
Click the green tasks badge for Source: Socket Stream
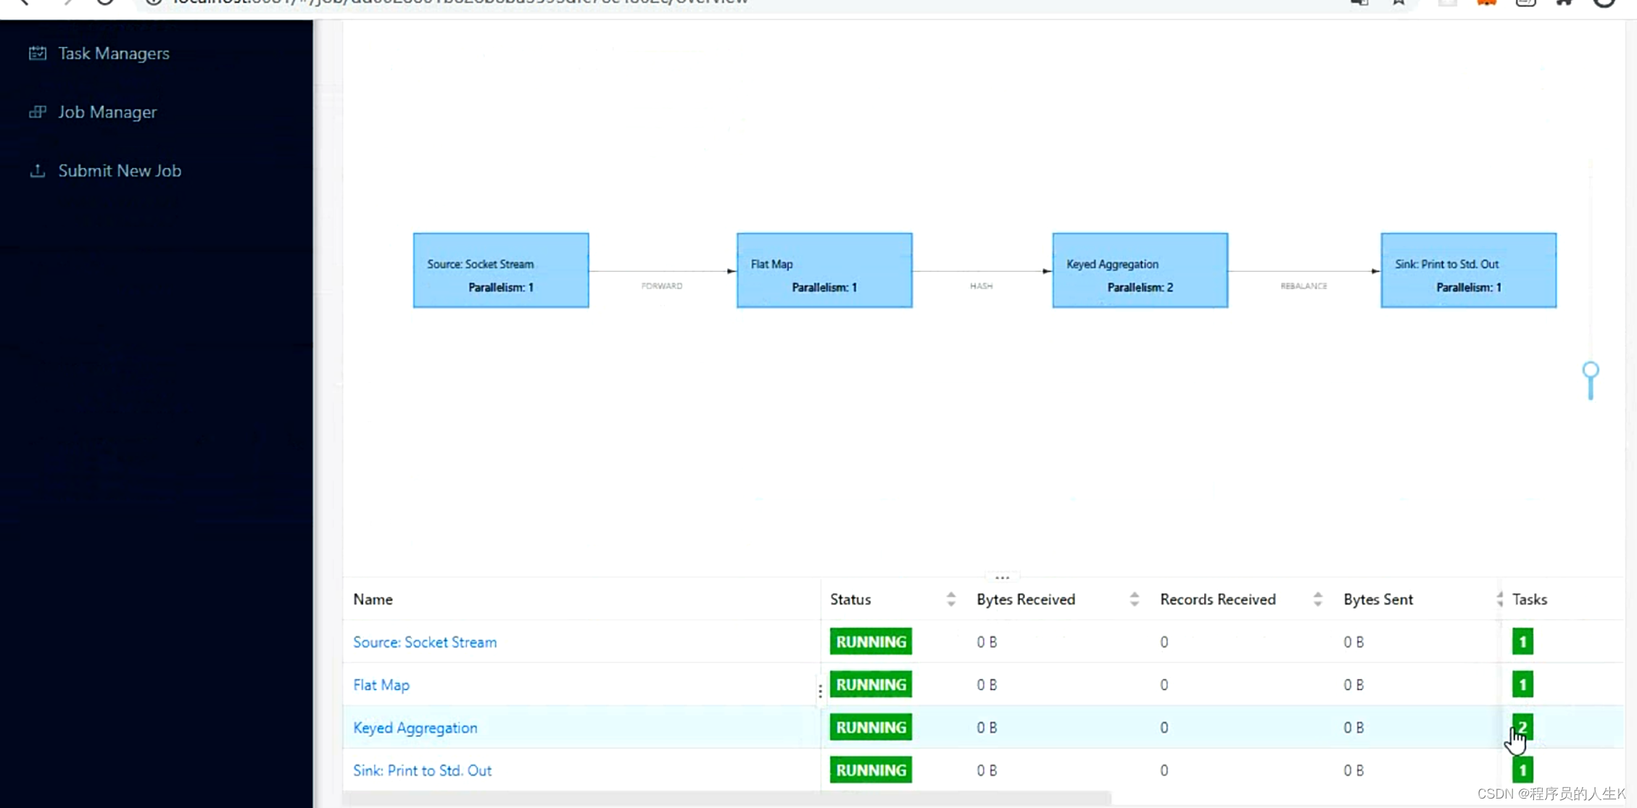pos(1522,642)
